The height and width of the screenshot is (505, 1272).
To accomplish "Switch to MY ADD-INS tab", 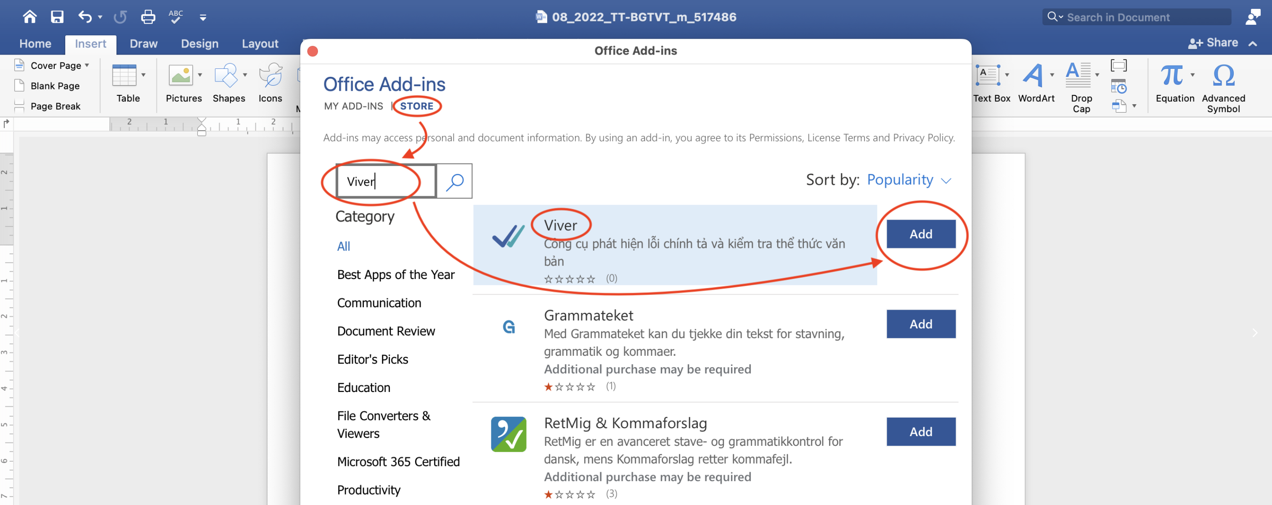I will tap(353, 105).
